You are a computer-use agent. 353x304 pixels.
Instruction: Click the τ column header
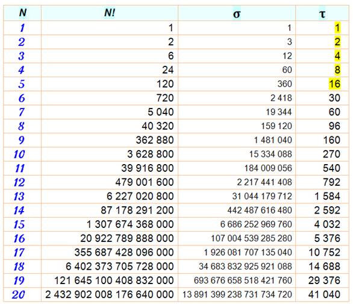(322, 13)
